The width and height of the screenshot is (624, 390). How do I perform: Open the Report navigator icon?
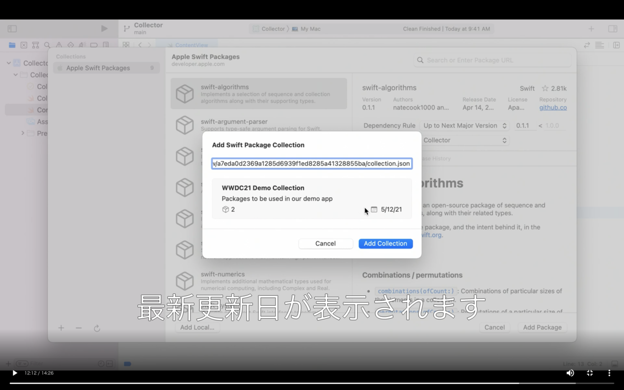[x=106, y=45]
